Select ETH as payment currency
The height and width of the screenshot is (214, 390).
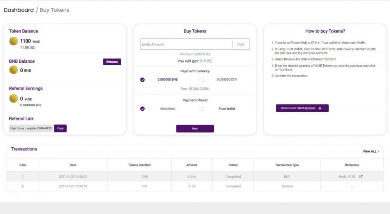click(202, 80)
